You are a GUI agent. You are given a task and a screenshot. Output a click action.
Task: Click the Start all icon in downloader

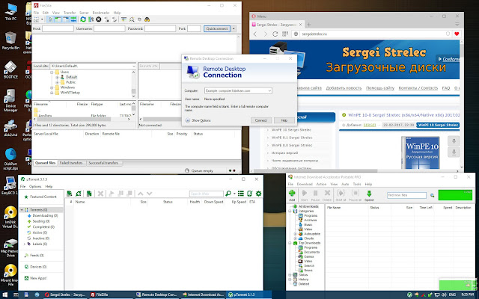click(x=341, y=193)
